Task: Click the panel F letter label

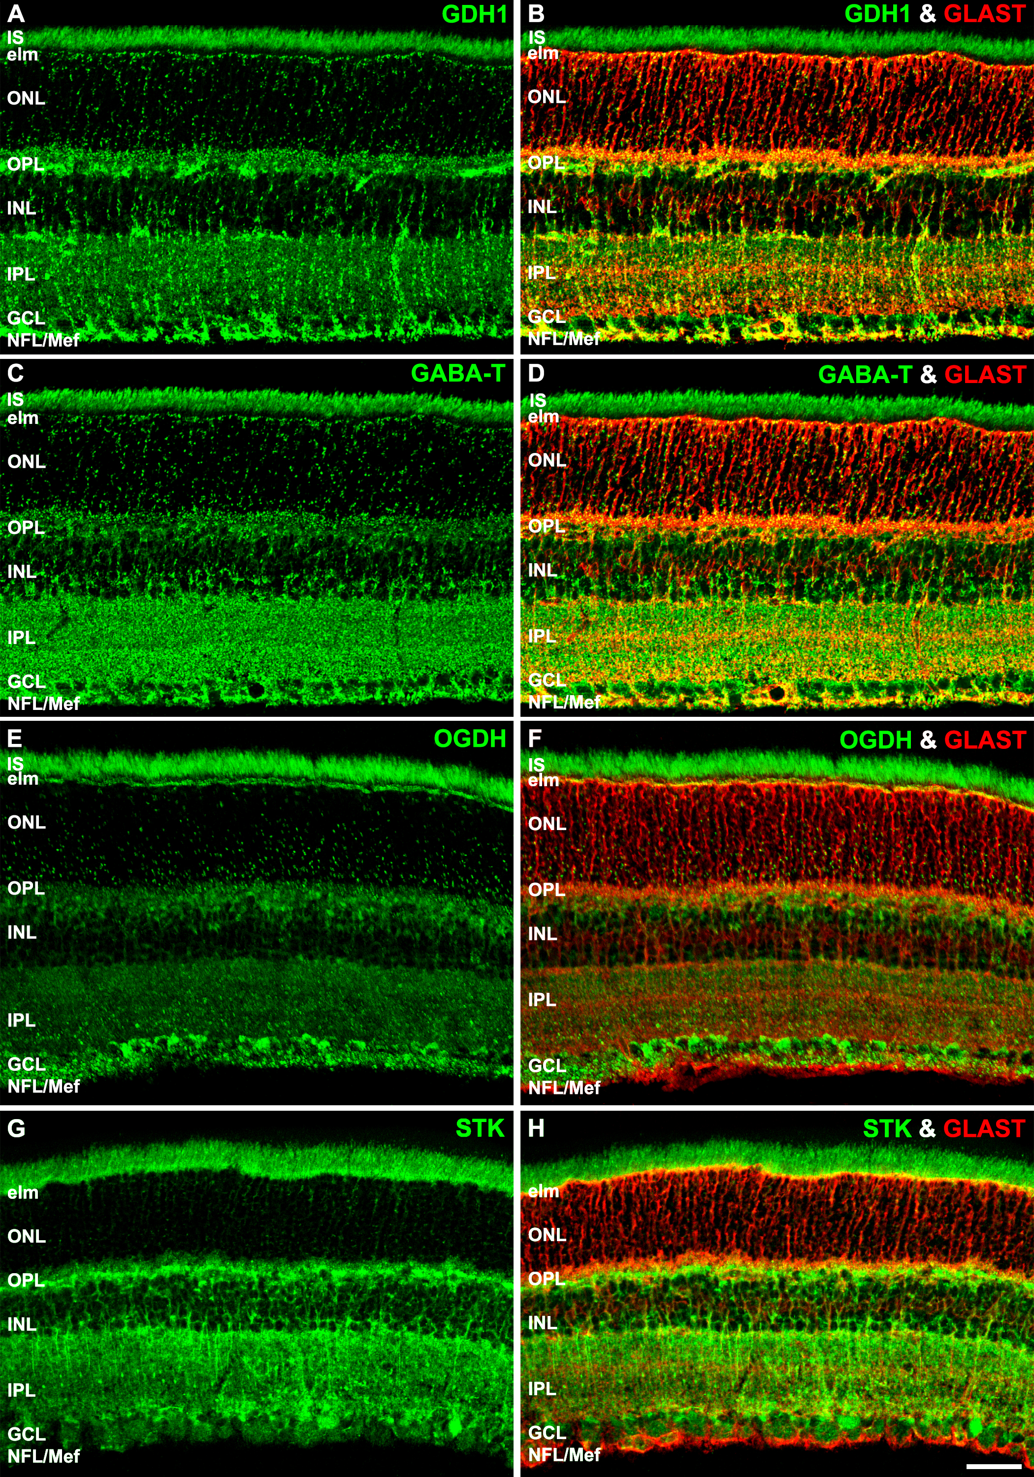Action: pyautogui.click(x=535, y=739)
